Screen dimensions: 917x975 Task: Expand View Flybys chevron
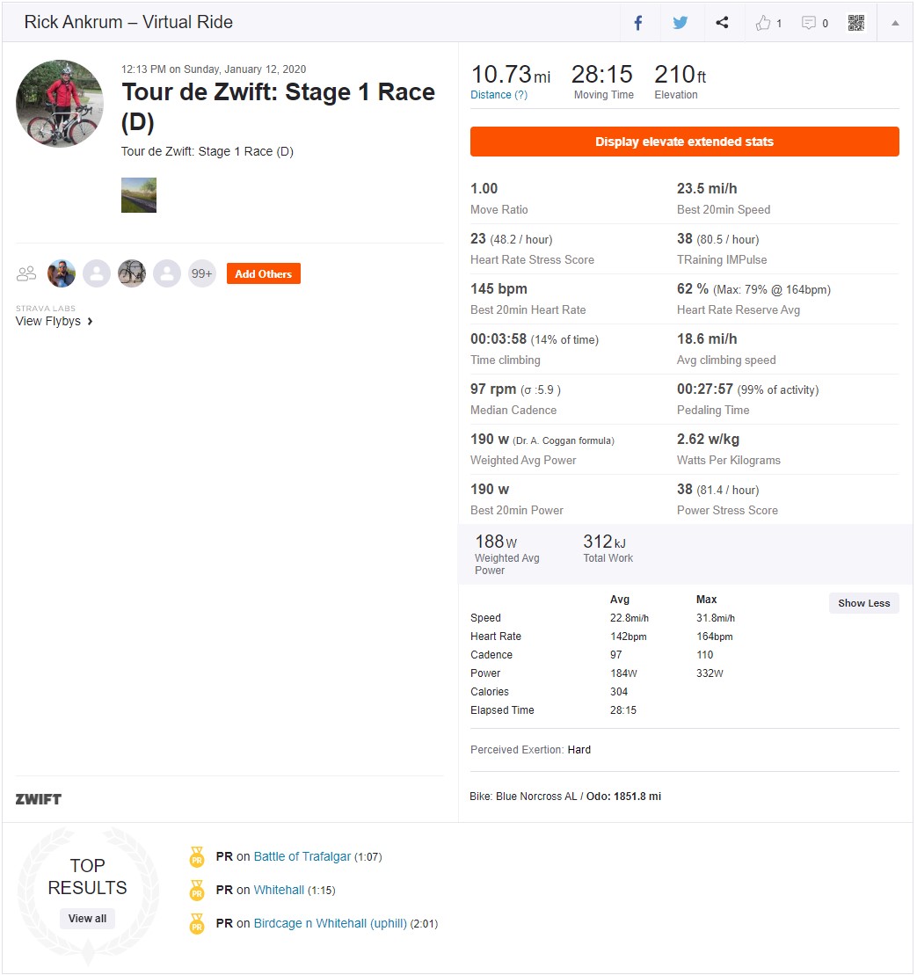[91, 322]
